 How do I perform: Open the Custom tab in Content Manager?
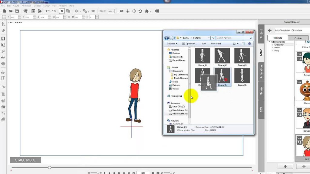point(298,38)
